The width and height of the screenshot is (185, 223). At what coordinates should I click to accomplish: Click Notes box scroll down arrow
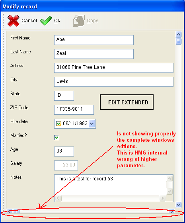click(169, 191)
